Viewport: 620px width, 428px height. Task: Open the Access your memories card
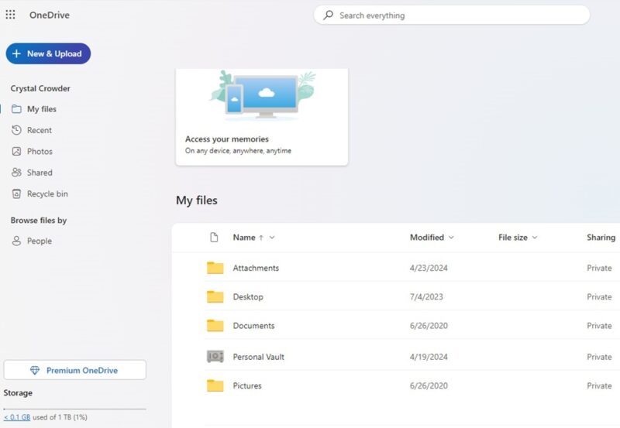point(262,117)
